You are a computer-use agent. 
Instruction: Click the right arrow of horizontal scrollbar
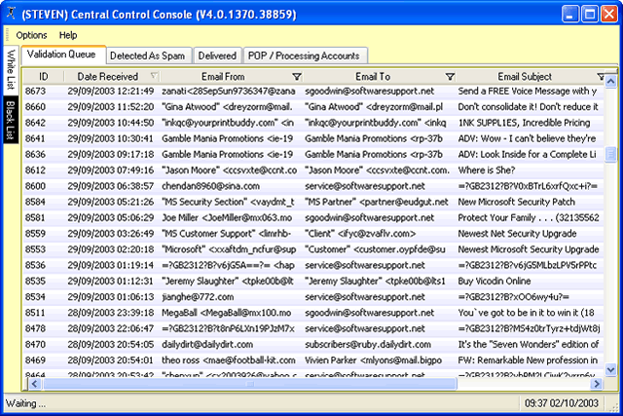(596, 384)
